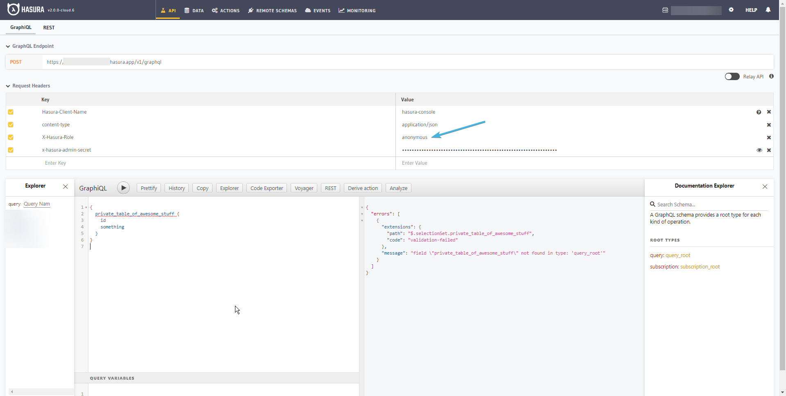Click the info icon beside hasura-console value

click(x=759, y=112)
